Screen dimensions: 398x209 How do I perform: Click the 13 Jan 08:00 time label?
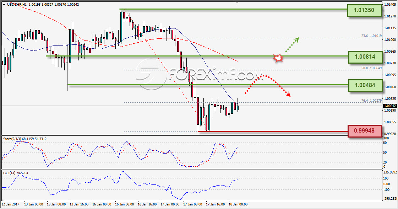56,204
